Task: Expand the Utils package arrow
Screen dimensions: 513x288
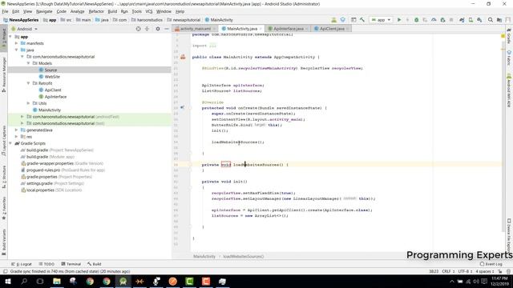Action: point(29,103)
